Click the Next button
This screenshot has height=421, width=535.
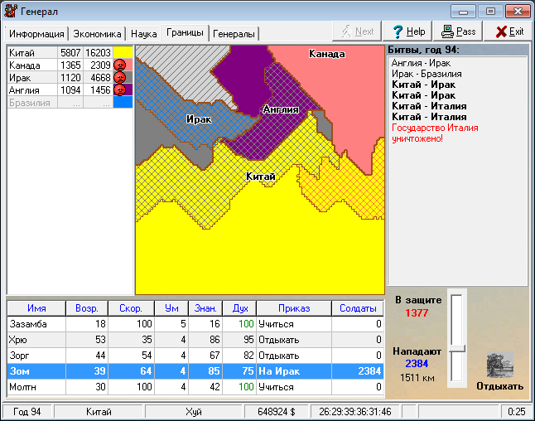click(x=357, y=31)
